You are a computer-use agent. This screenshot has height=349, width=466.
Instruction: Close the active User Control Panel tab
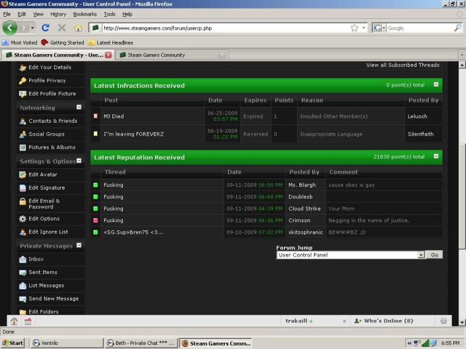(x=108, y=55)
